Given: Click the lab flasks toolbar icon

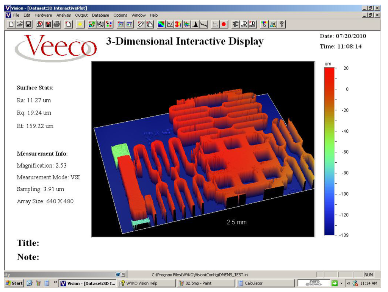Looking at the screenshot, I should point(273,24).
